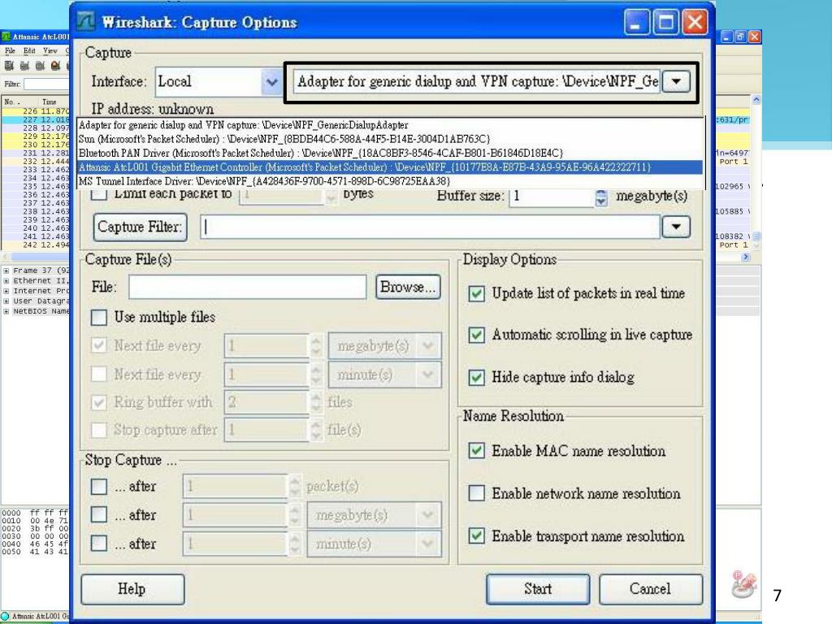Open the View menu in main window
The height and width of the screenshot is (624, 832).
[50, 50]
